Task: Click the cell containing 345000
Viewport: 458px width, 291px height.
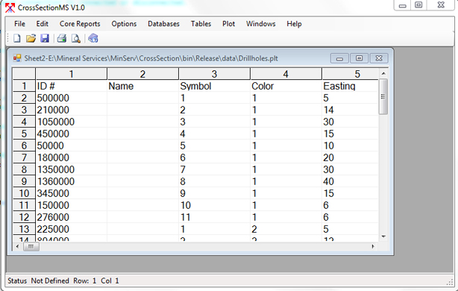Action: point(72,193)
